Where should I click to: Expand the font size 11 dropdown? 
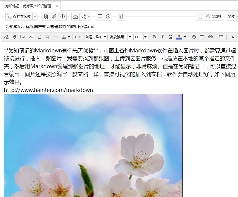[145, 37]
